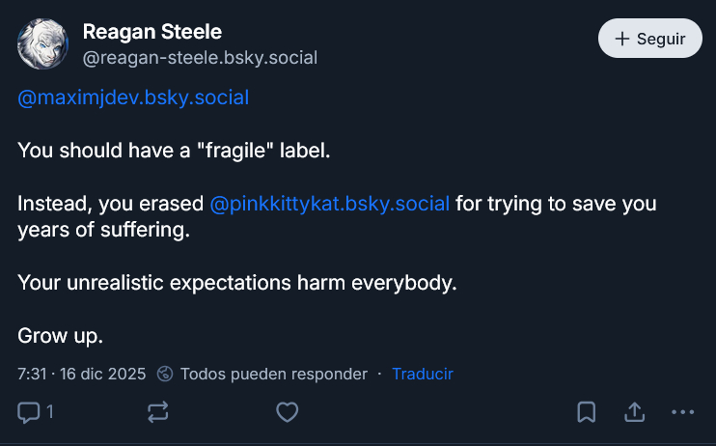Toggle the bookmark icon to save post

tap(586, 412)
